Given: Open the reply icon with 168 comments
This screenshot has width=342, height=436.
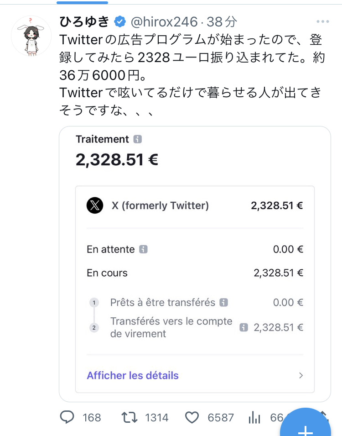Looking at the screenshot, I should (67, 417).
